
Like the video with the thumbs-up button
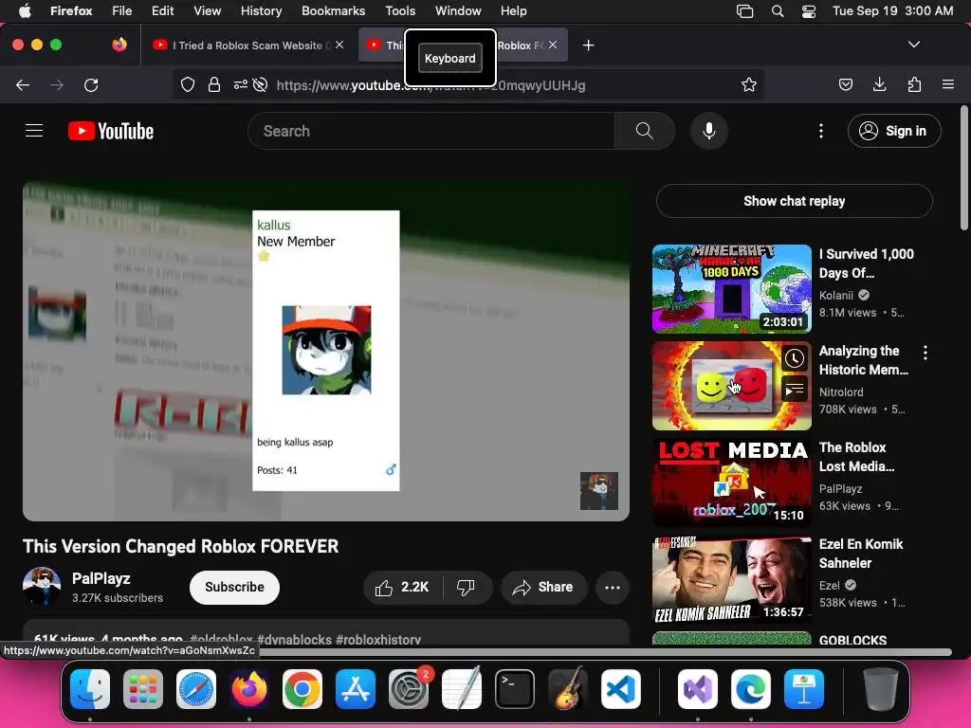[x=402, y=587]
